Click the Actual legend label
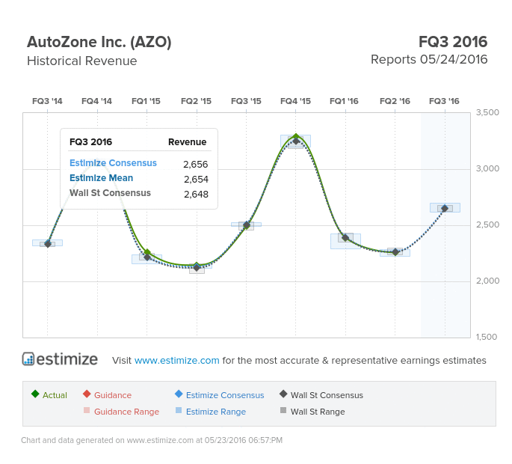The image size is (512, 464). 55,395
